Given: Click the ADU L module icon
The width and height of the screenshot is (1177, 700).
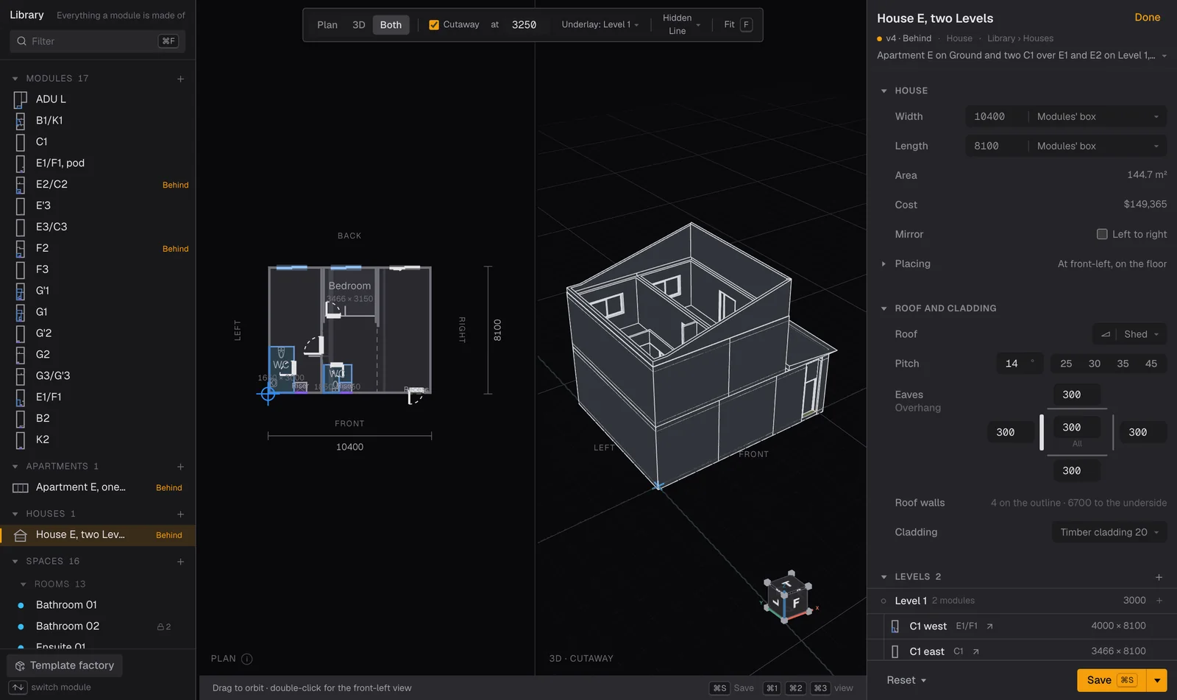Looking at the screenshot, I should [x=21, y=99].
